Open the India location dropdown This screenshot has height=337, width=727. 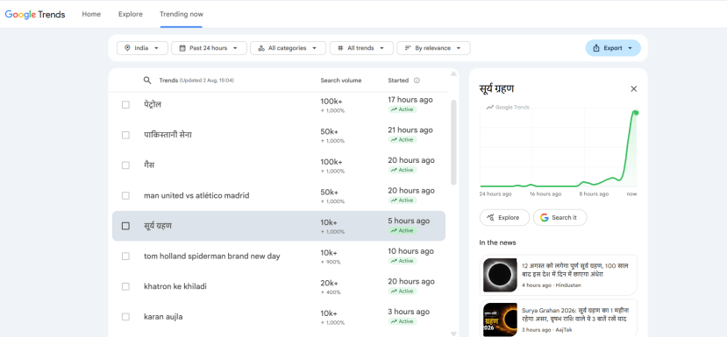(142, 48)
